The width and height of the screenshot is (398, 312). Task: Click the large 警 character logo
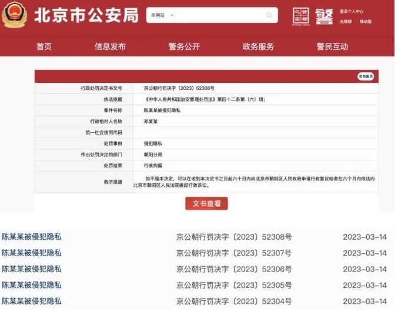click(x=324, y=17)
